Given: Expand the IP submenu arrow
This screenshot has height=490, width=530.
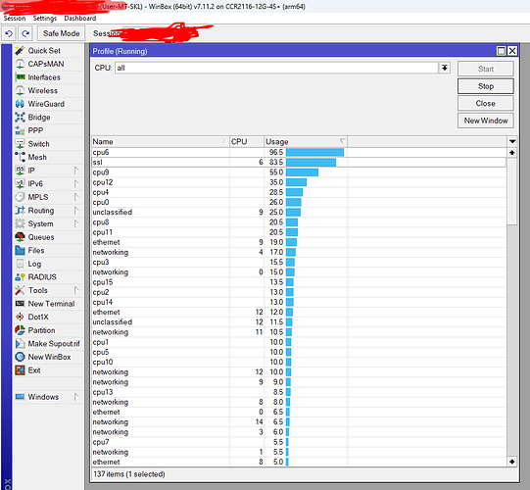Looking at the screenshot, I should (76, 171).
